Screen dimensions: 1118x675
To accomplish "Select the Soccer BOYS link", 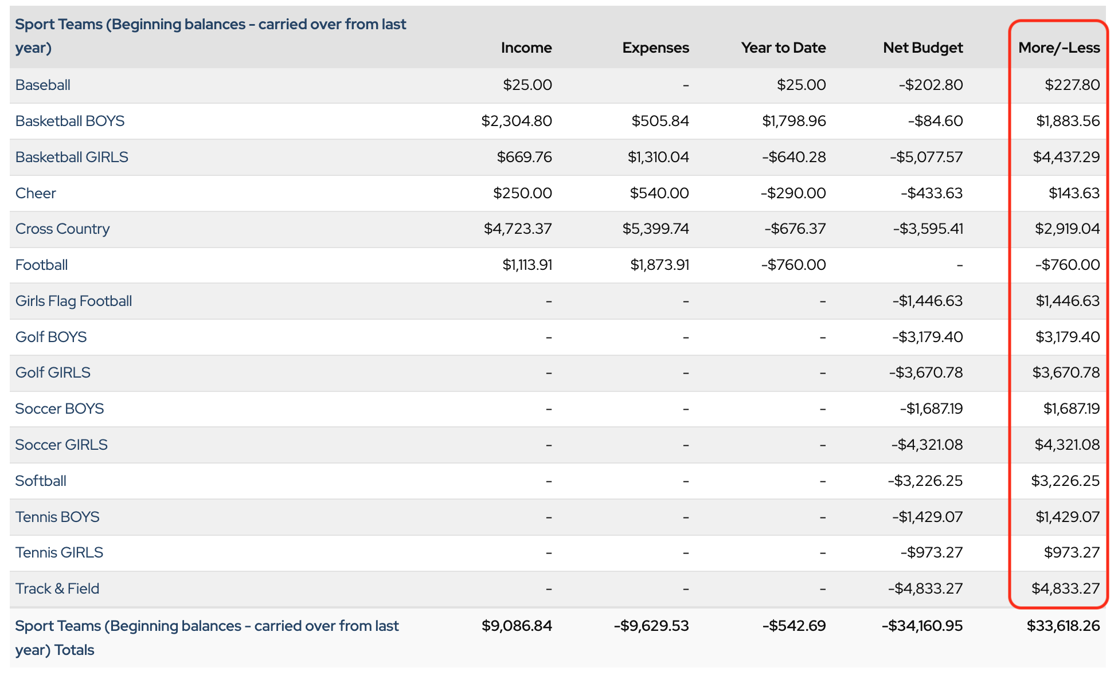I will point(60,409).
